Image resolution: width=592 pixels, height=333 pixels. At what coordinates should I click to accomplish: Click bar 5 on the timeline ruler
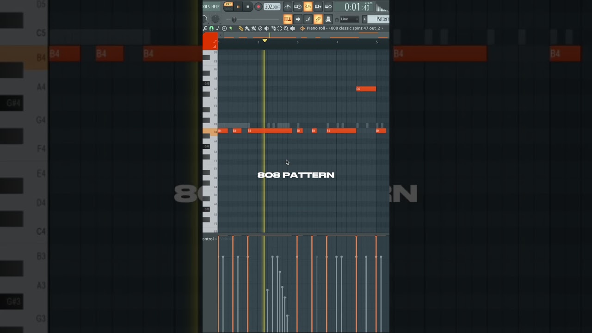click(x=377, y=42)
